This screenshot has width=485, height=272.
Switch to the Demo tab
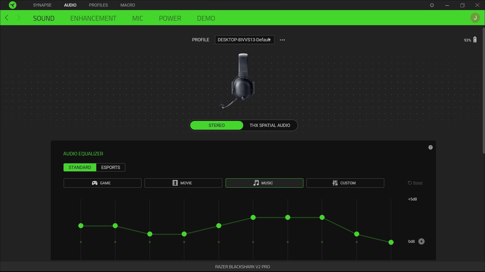click(206, 18)
